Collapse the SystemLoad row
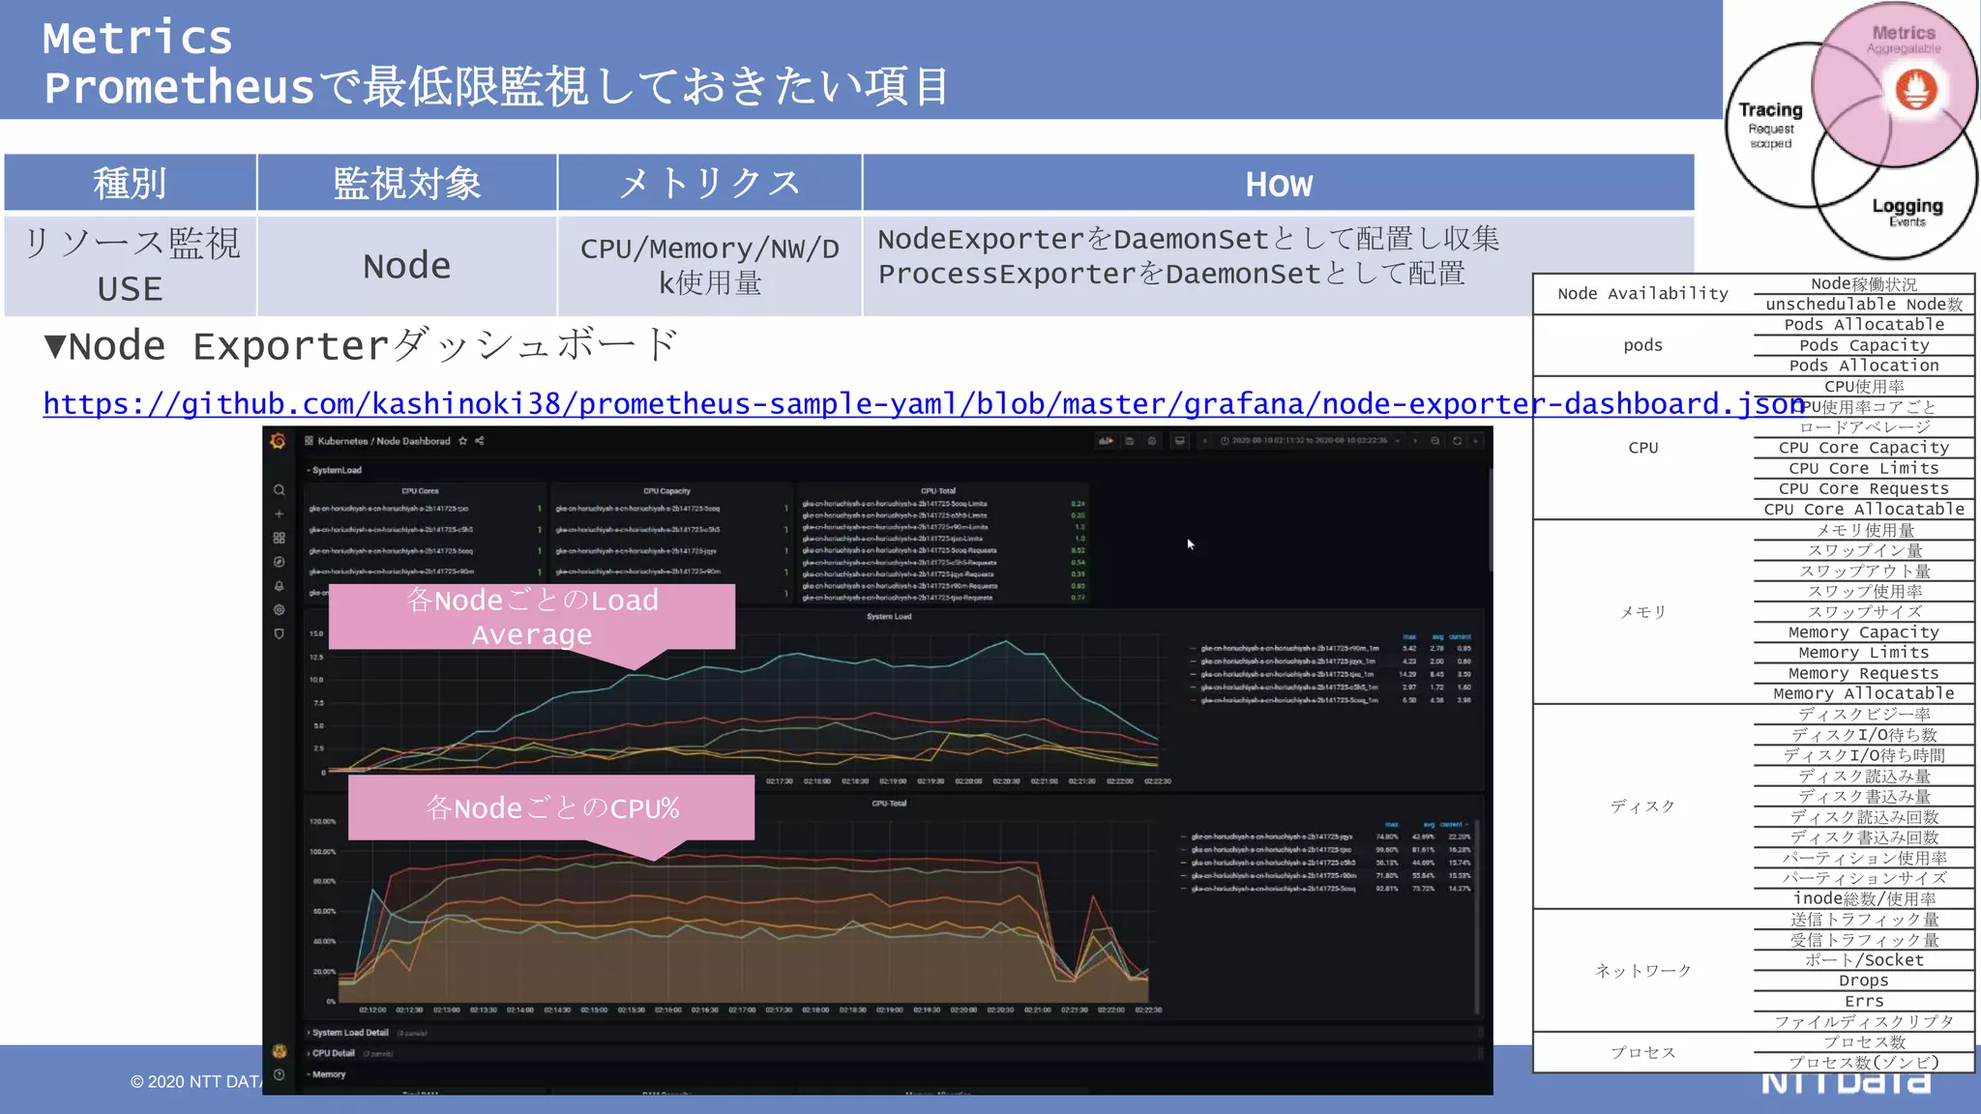Screen dimensions: 1981x1114 pyautogui.click(x=335, y=471)
